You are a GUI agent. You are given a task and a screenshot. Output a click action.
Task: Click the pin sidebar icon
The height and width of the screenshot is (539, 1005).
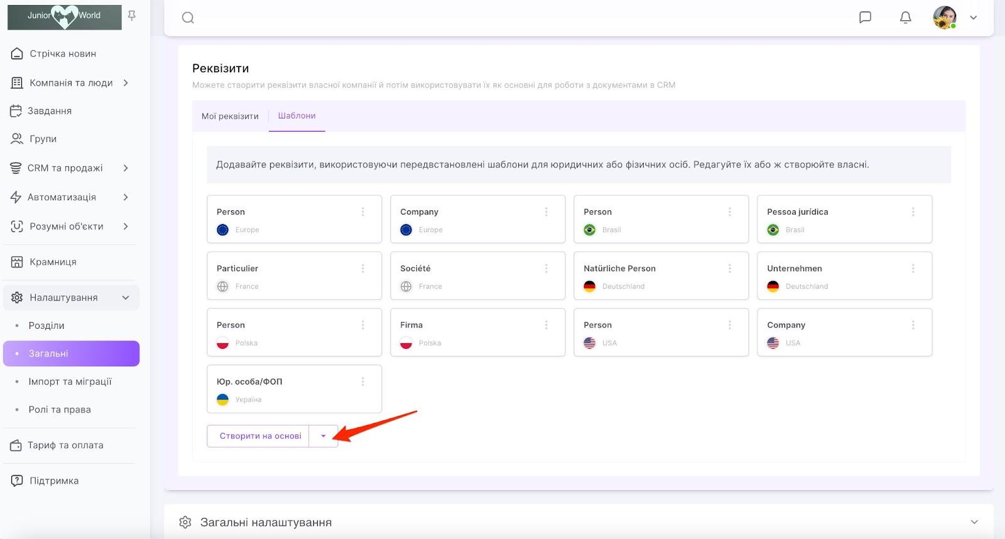click(x=132, y=16)
